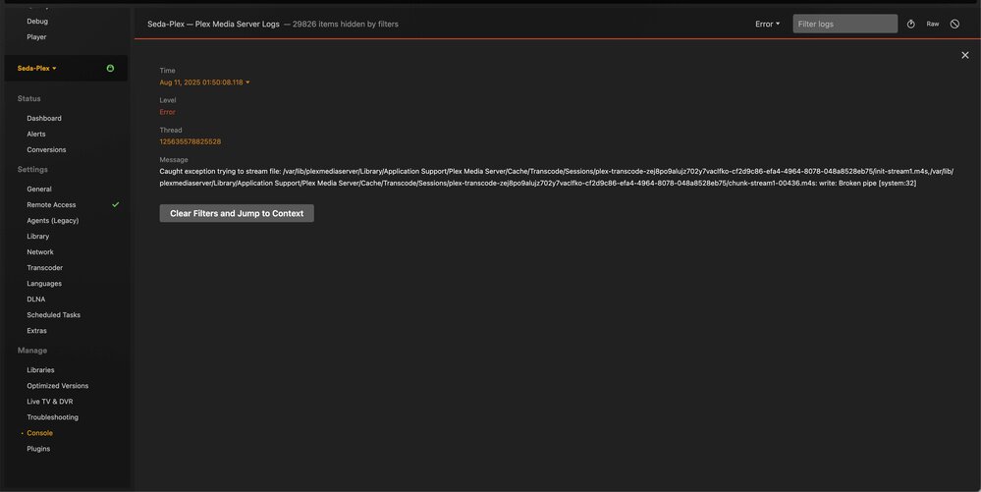Image resolution: width=981 pixels, height=492 pixels.
Task: Click the Status section heading
Action: point(28,99)
